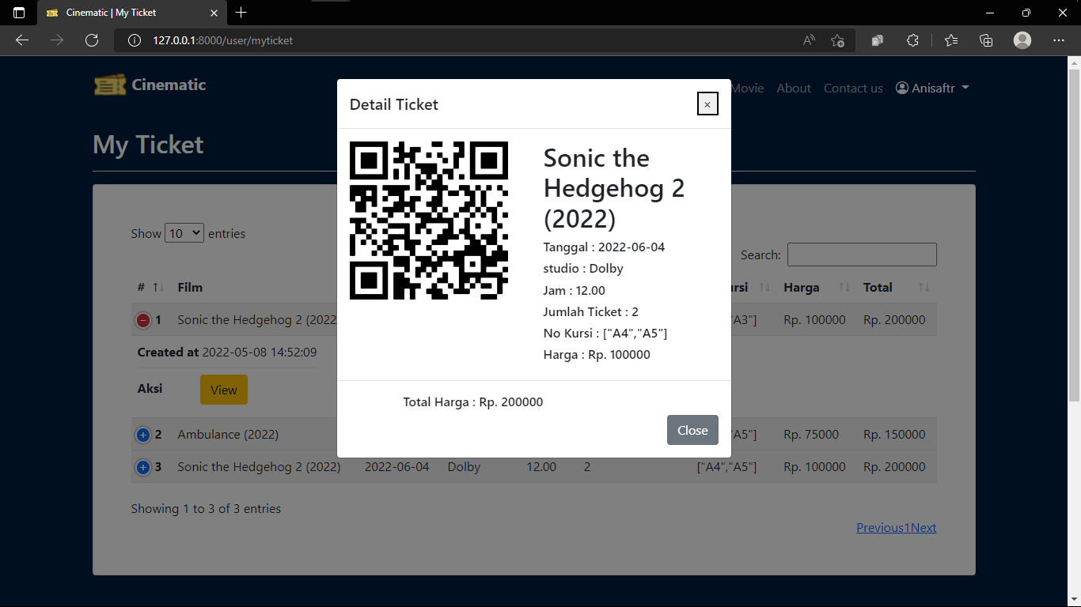Image resolution: width=1081 pixels, height=607 pixels.
Task: Open the browser Extensions puzzle icon
Action: click(x=912, y=40)
